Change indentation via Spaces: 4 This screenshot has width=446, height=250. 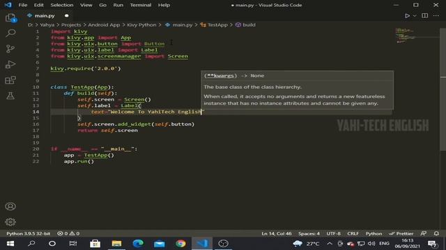[x=309, y=233]
